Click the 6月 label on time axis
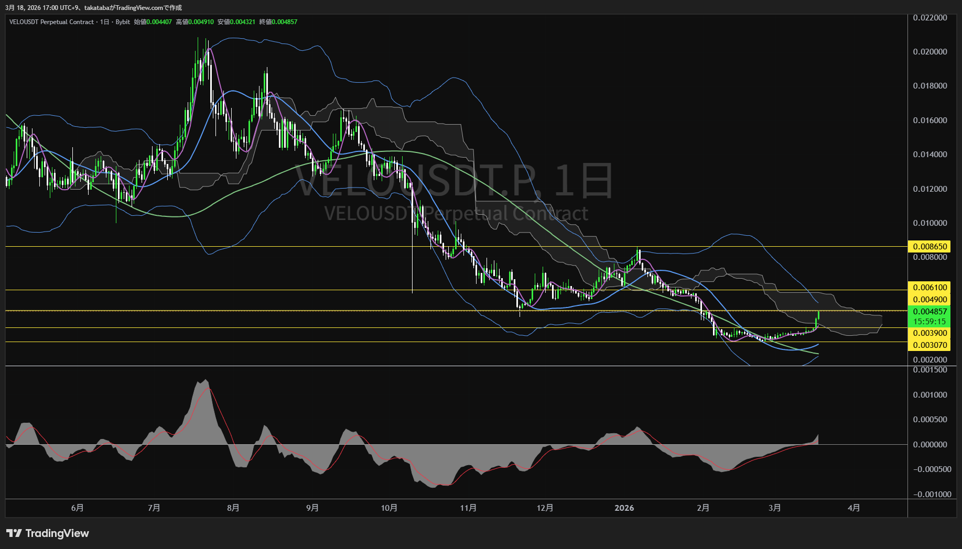The image size is (962, 549). 77,508
